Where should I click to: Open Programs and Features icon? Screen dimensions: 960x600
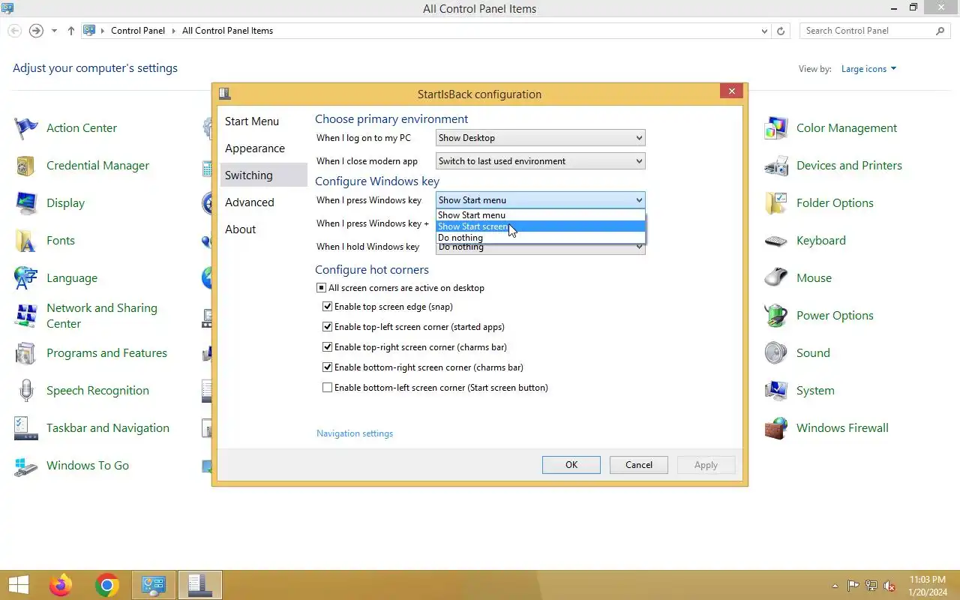(26, 353)
